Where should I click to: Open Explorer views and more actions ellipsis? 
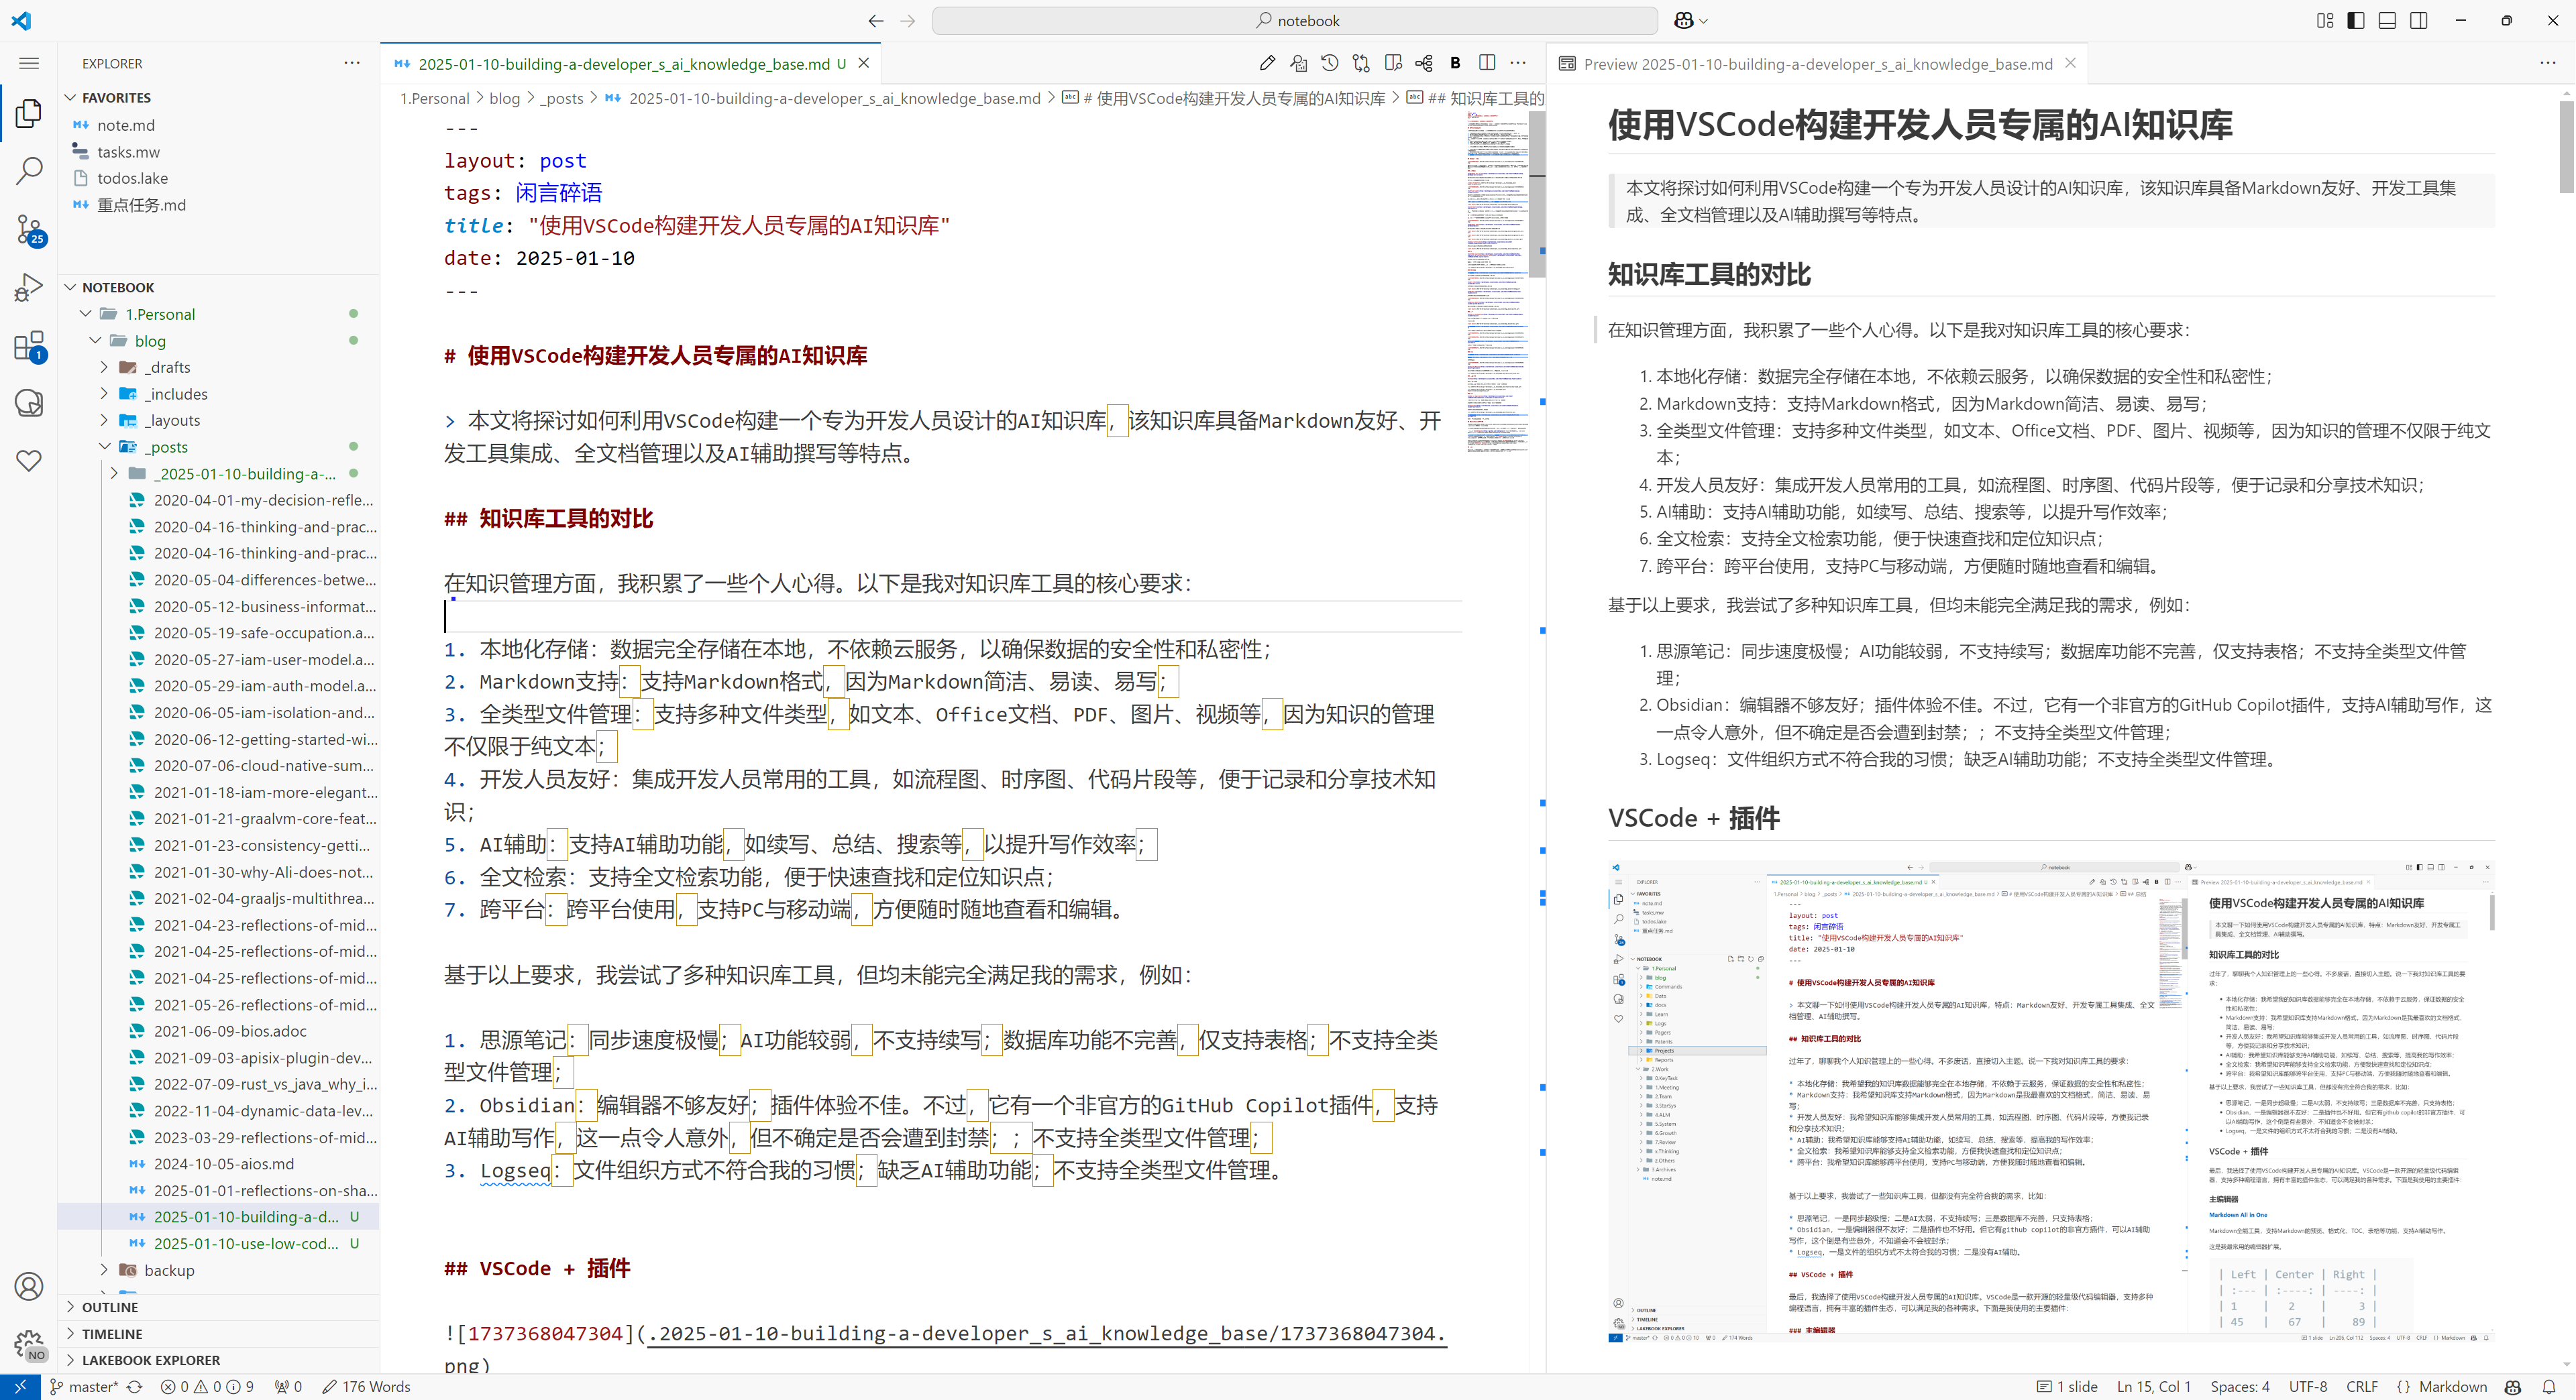pos(352,63)
